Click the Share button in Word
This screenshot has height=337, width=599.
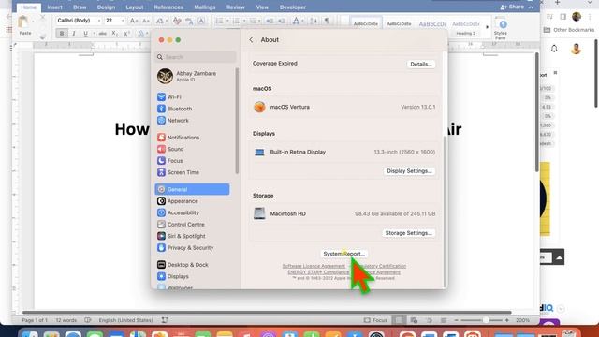[x=512, y=7]
